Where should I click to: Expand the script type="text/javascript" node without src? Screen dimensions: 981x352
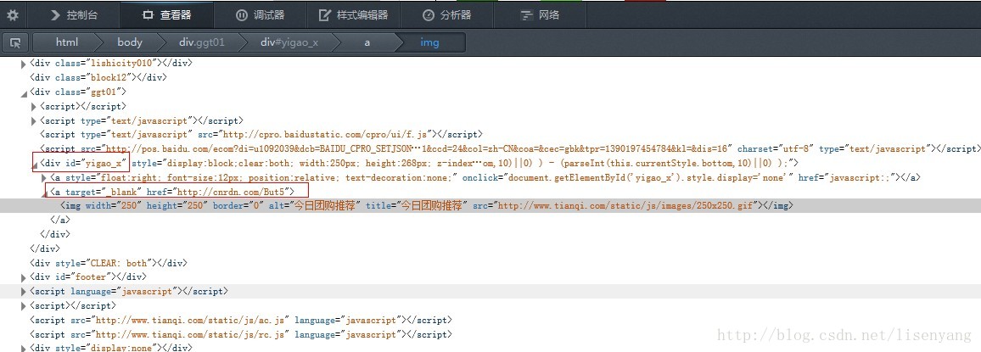pos(34,120)
